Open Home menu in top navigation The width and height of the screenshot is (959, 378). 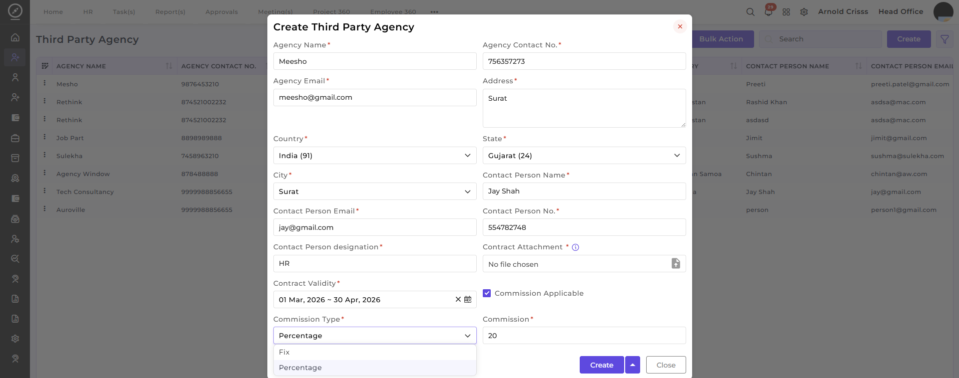53,12
